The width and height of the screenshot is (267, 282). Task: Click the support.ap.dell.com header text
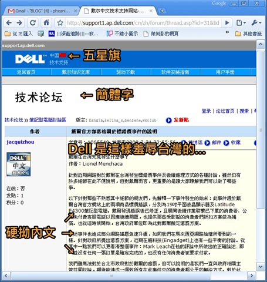tap(23, 46)
